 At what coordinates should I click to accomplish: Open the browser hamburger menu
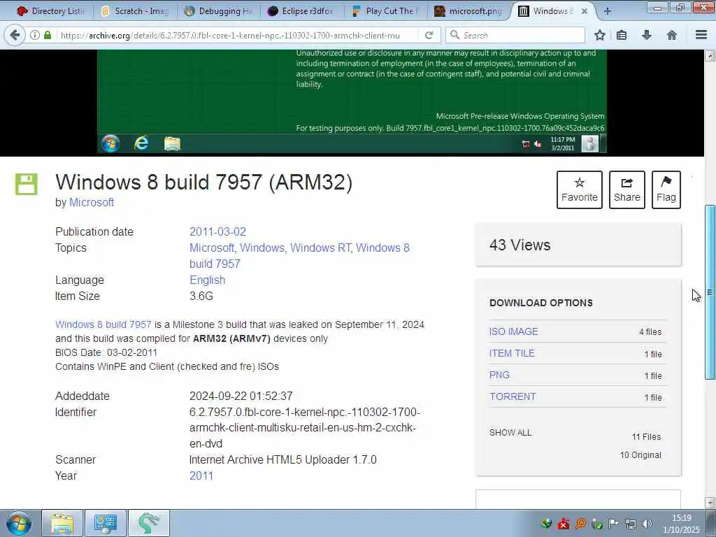[x=701, y=35]
